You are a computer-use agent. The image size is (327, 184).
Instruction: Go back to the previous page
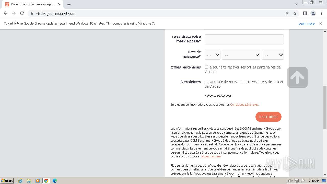(x=6, y=13)
